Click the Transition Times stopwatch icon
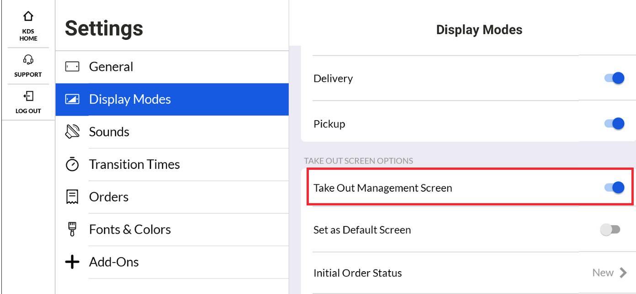Viewport: 636px width, 294px height. (73, 164)
